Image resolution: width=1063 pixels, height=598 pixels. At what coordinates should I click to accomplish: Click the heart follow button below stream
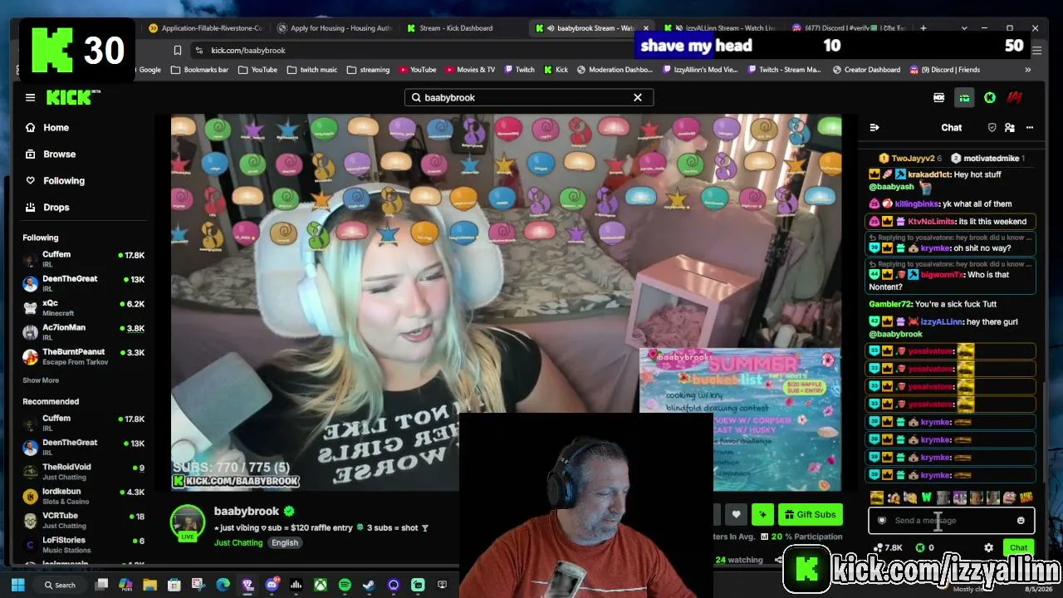736,514
